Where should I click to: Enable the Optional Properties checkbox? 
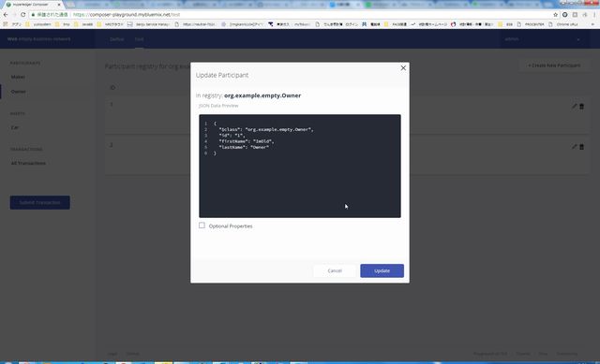(x=202, y=226)
